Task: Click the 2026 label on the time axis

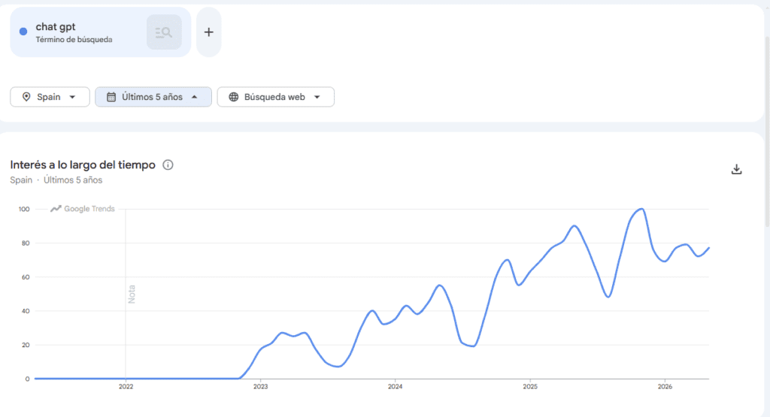Action: pos(665,387)
